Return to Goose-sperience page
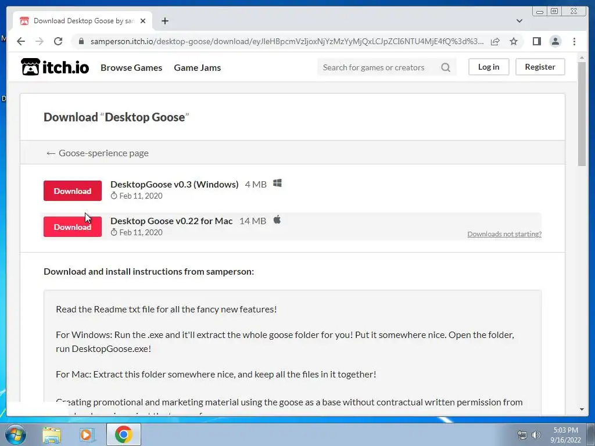Image resolution: width=595 pixels, height=446 pixels. point(97,153)
